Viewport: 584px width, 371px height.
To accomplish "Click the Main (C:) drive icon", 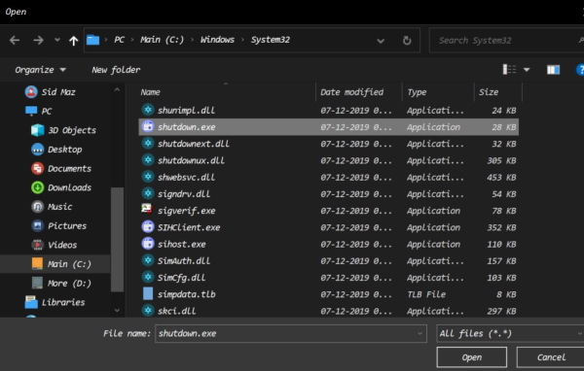I will click(37, 263).
